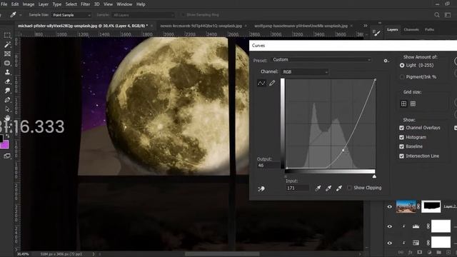Click the Eyedropper icon in options bar
This screenshot has width=457, height=257.
(13, 14)
